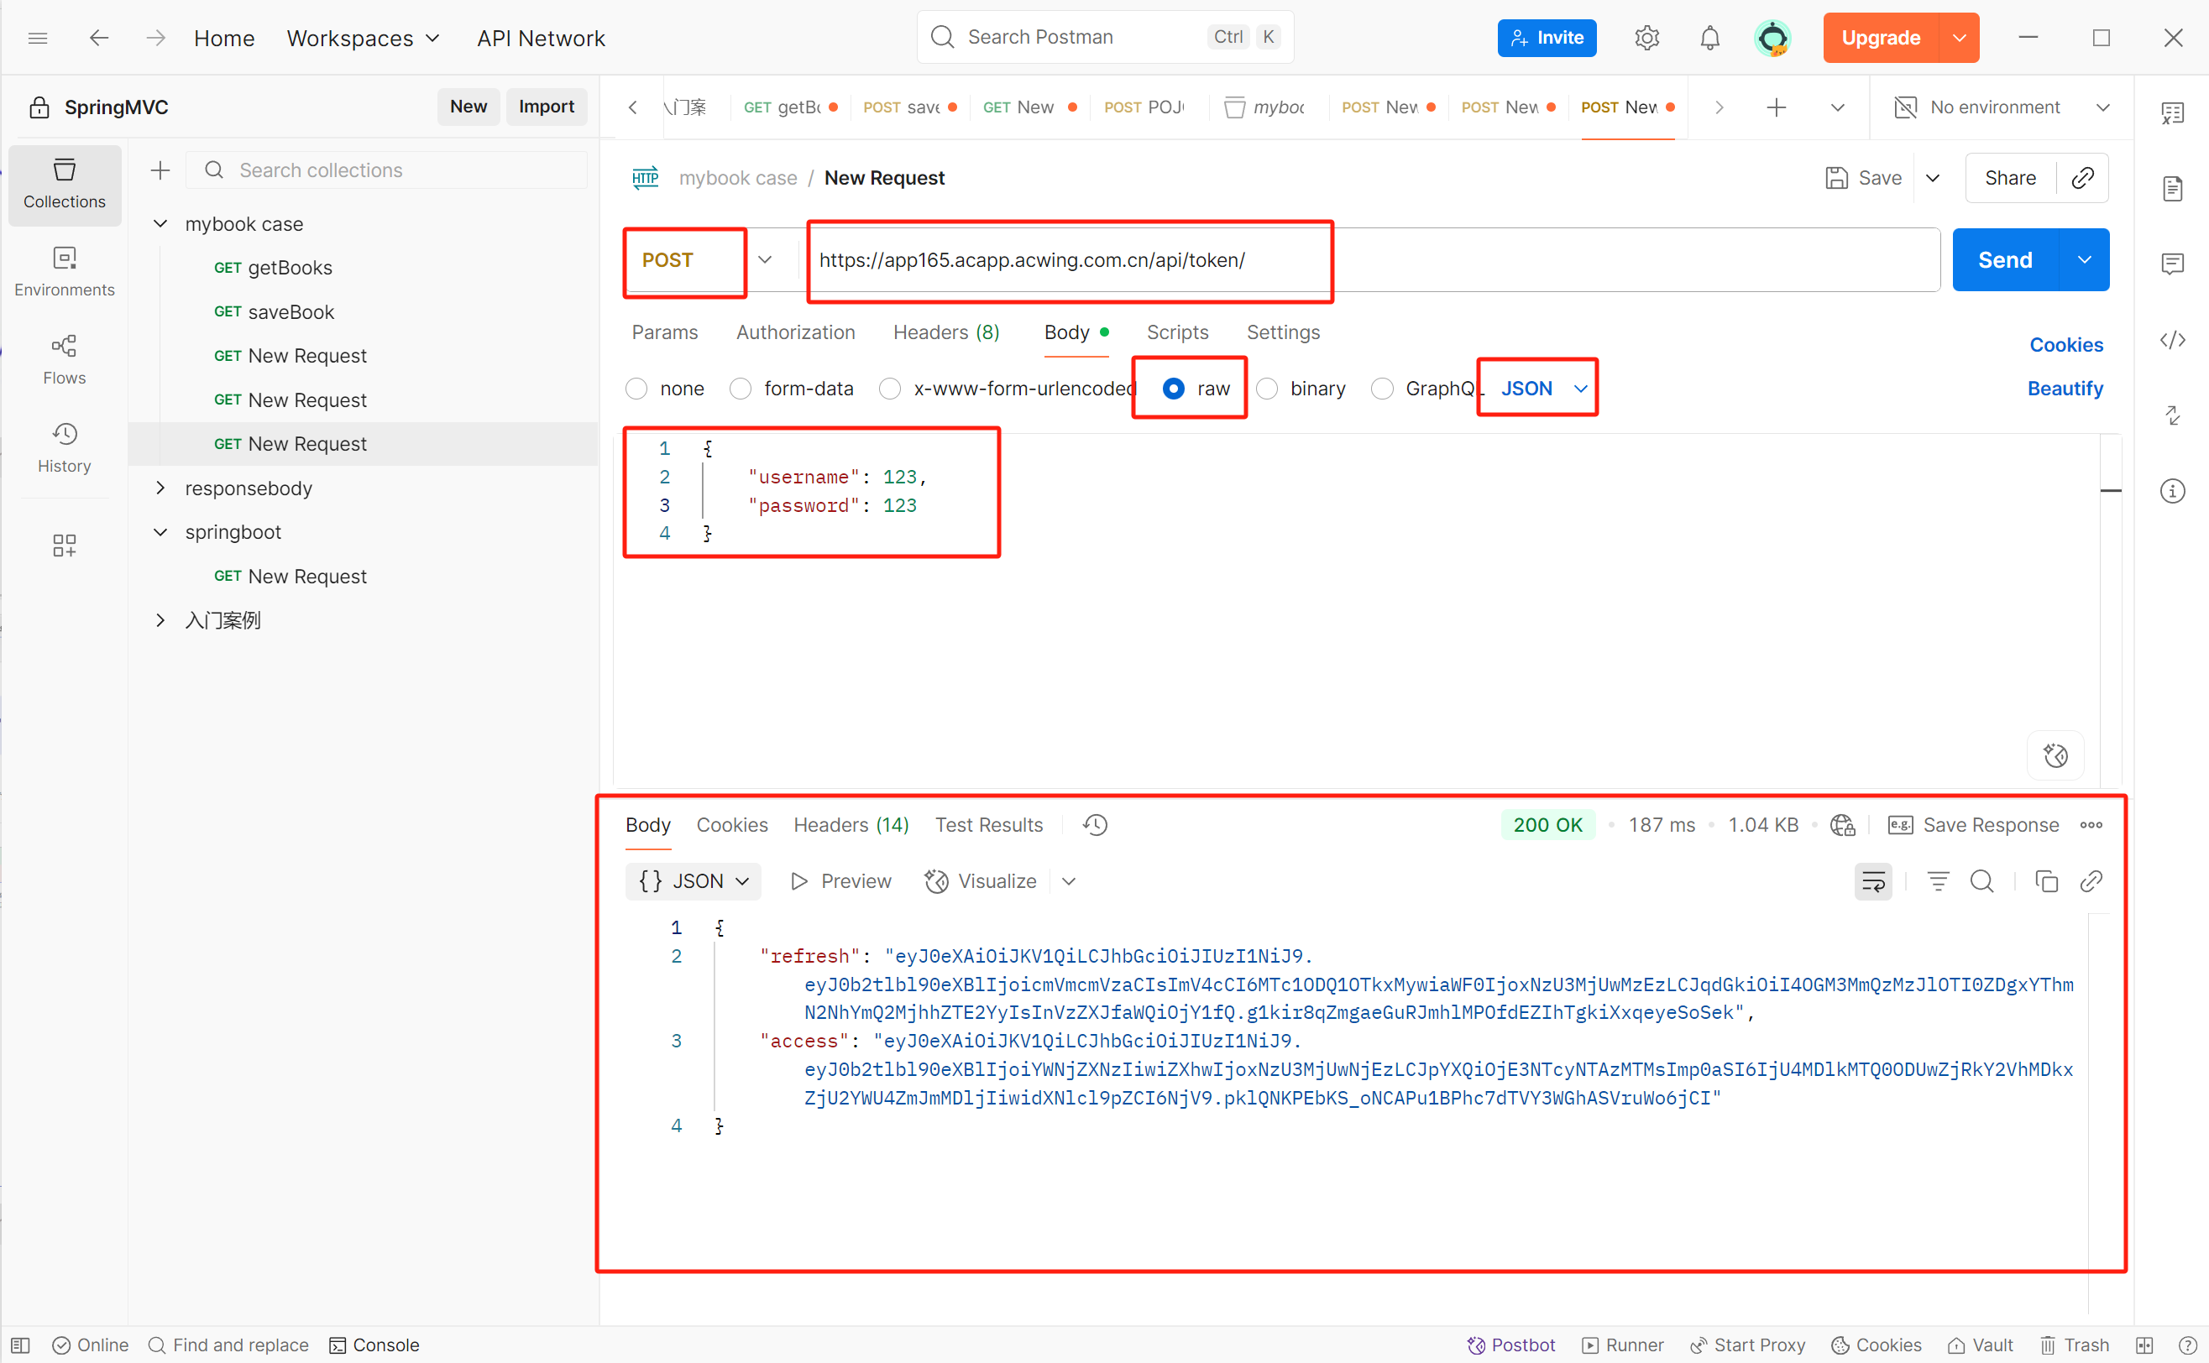This screenshot has height=1363, width=2209.
Task: Switch to the Authorization tab
Action: [x=795, y=332]
